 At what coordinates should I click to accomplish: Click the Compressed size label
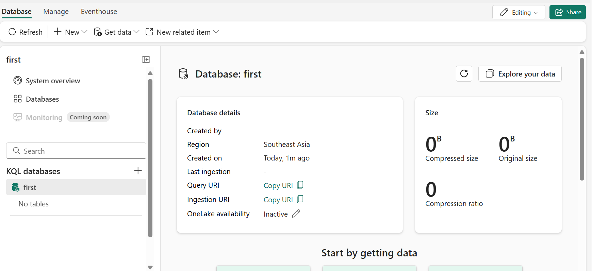[x=451, y=158]
